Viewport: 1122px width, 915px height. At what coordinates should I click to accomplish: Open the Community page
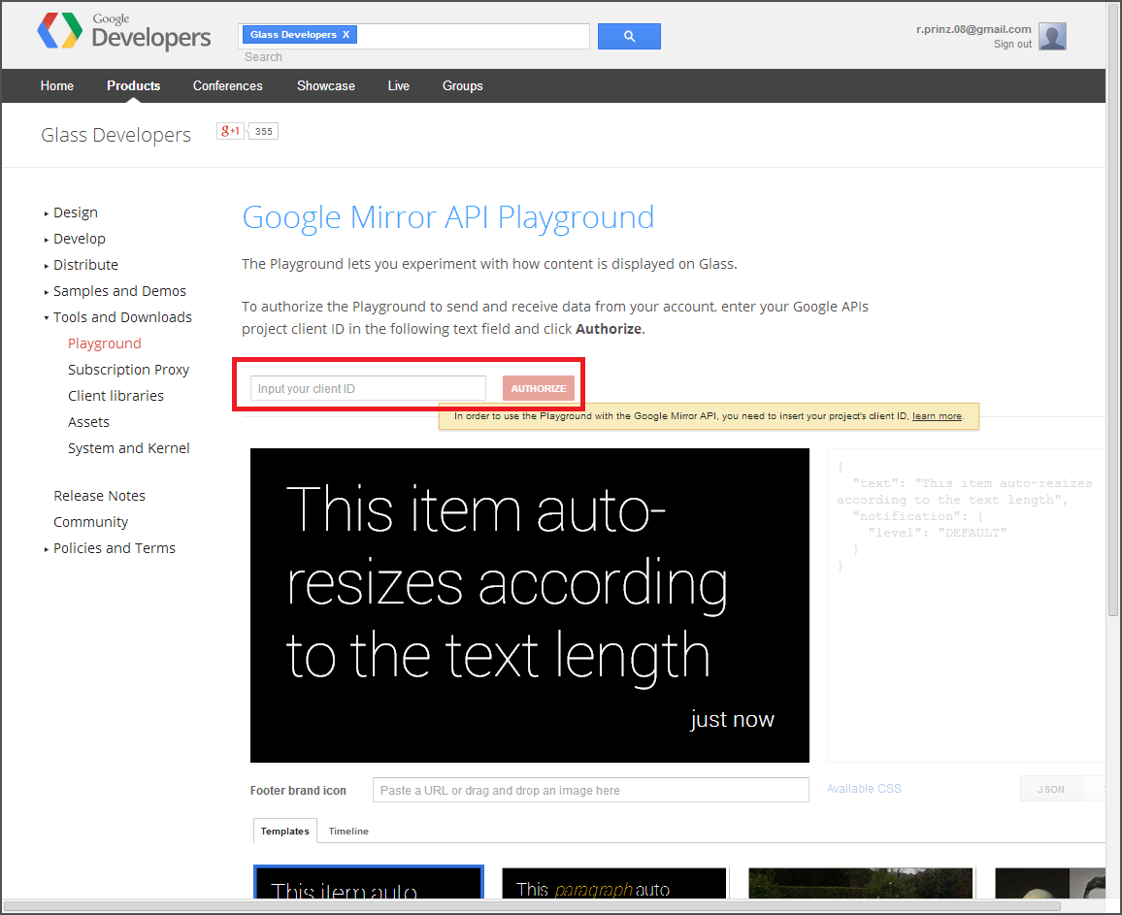pos(91,522)
